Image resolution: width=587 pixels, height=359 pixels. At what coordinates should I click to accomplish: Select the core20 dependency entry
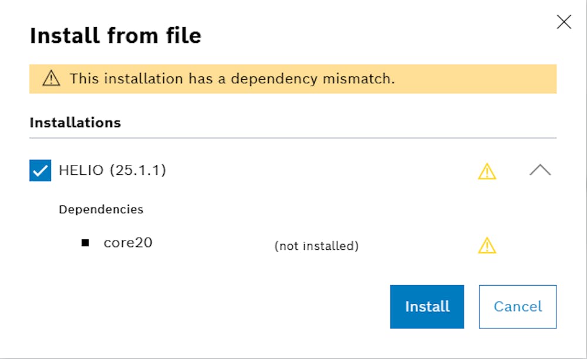(128, 243)
